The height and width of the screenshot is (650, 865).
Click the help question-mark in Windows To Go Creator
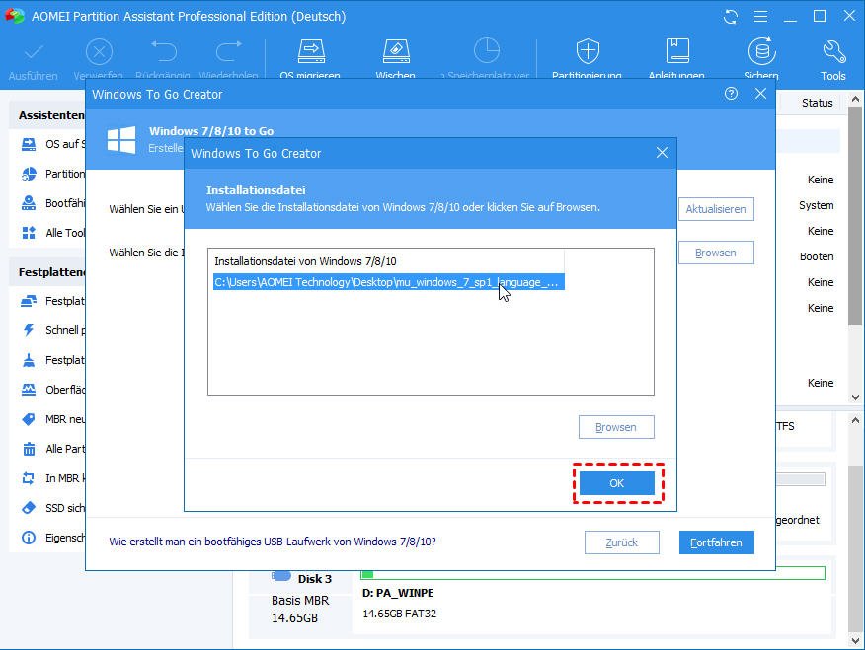coord(731,94)
